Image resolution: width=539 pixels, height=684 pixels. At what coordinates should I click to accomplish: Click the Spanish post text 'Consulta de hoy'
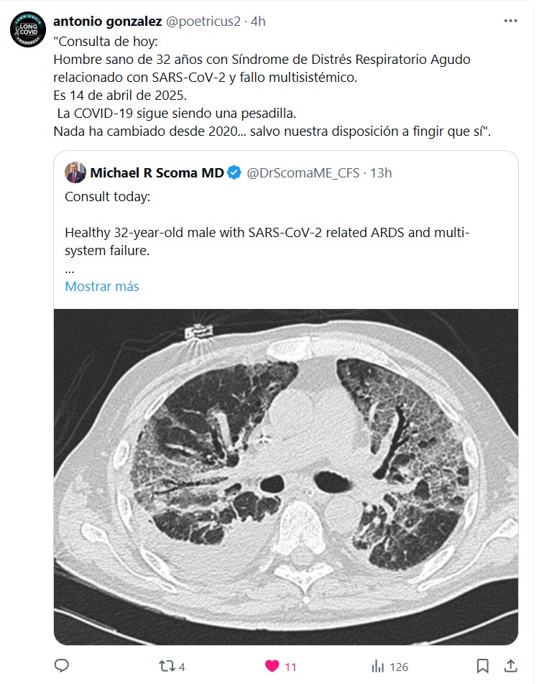point(98,40)
